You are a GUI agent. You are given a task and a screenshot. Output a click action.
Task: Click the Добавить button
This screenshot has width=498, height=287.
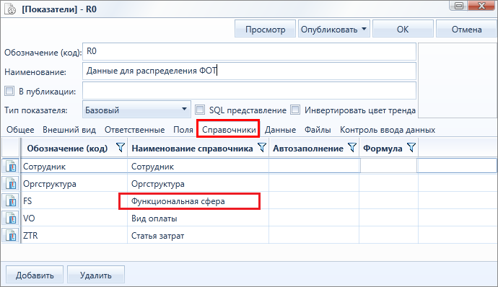click(35, 275)
